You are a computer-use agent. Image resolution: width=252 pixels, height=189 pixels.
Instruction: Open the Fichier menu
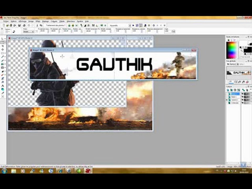[x=6, y=21]
